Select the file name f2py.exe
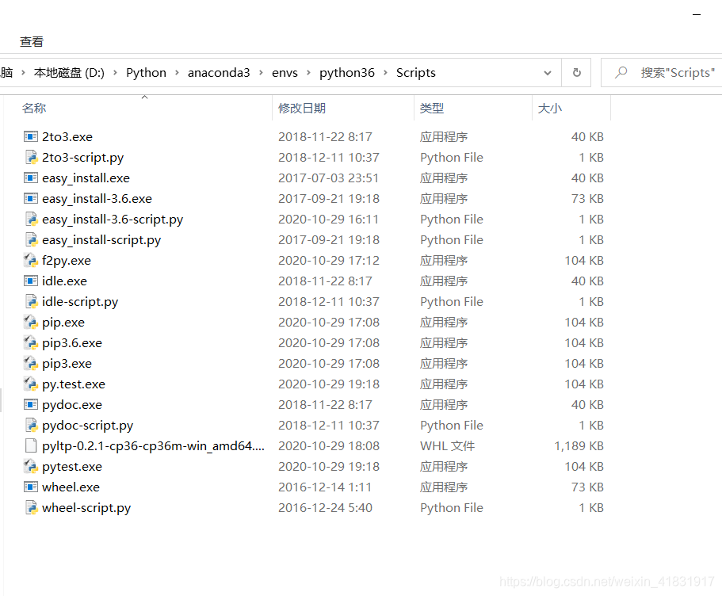This screenshot has height=596, width=722. tap(67, 261)
